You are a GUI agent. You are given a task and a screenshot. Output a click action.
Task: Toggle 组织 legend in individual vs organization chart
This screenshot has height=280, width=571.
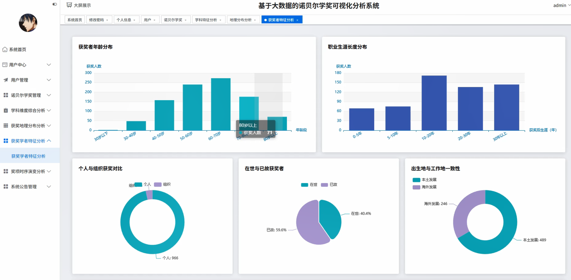pos(162,184)
